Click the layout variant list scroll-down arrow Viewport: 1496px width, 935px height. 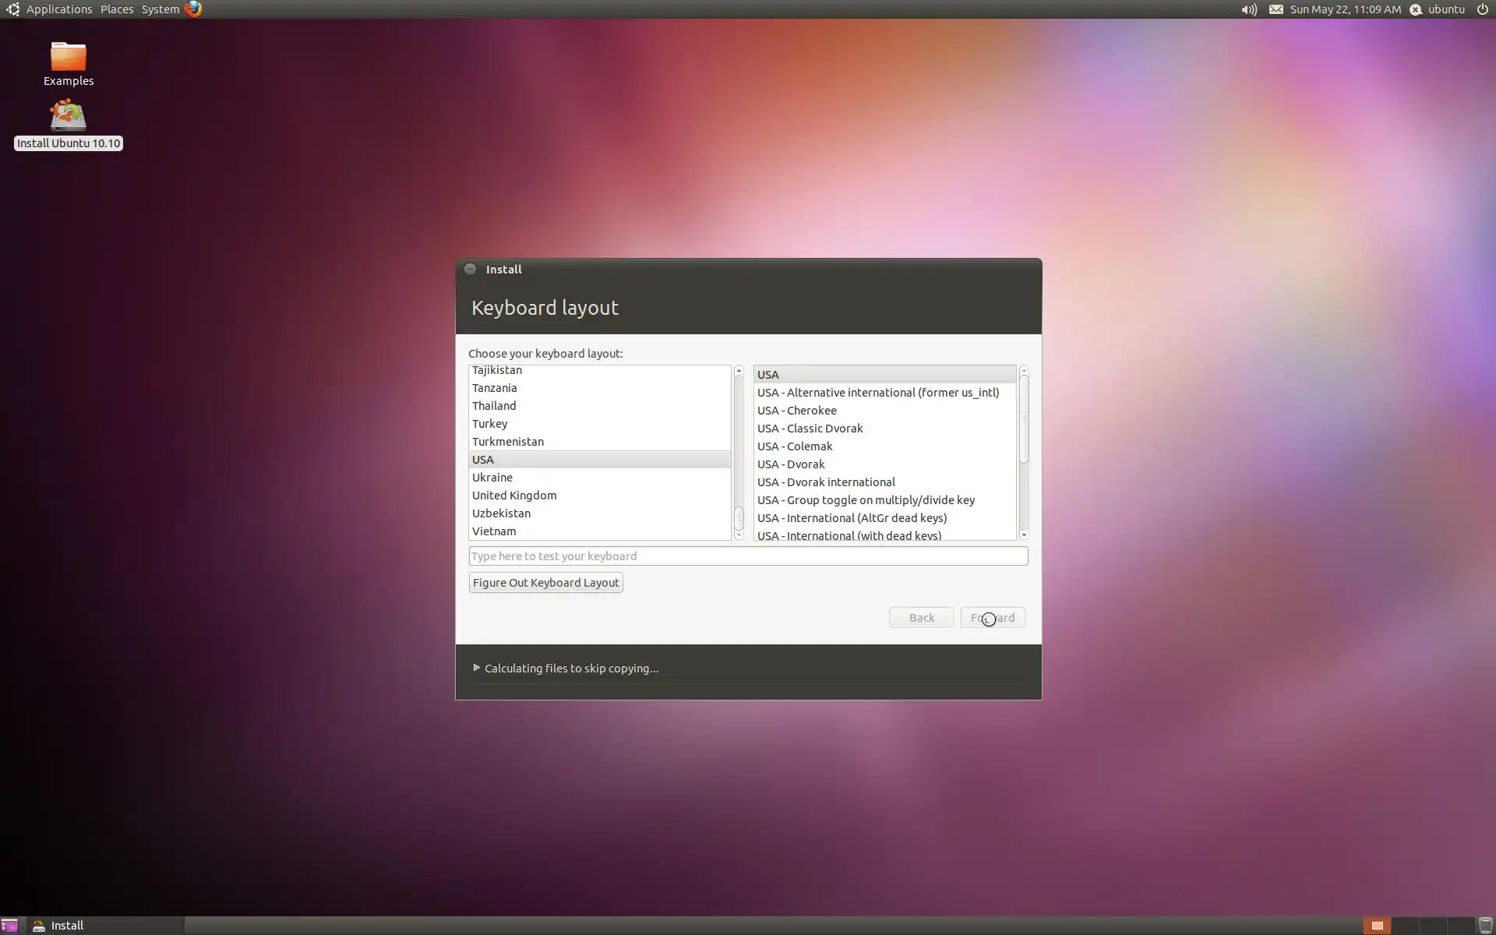tap(1024, 535)
